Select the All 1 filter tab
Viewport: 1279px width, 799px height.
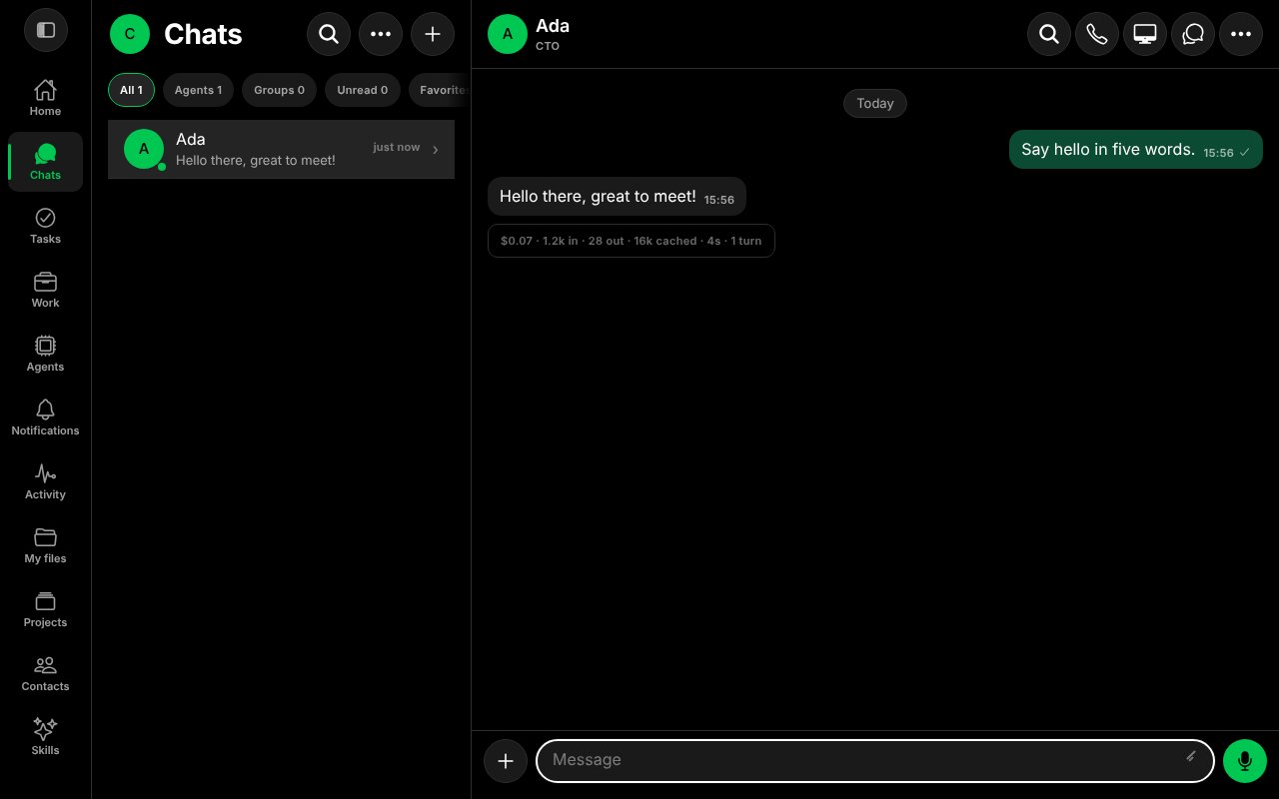[x=131, y=90]
